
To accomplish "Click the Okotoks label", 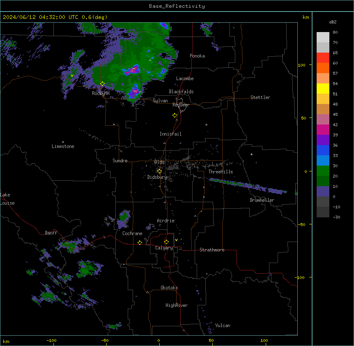I will pos(169,288).
